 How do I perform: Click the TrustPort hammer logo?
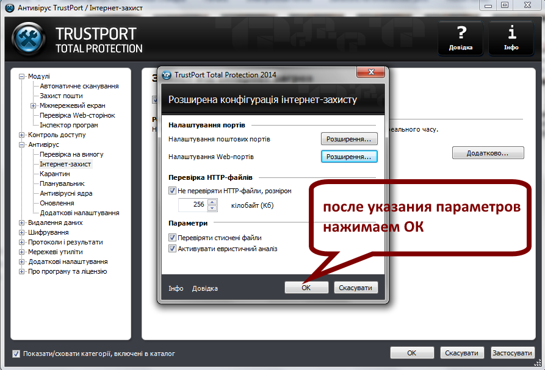click(x=29, y=37)
